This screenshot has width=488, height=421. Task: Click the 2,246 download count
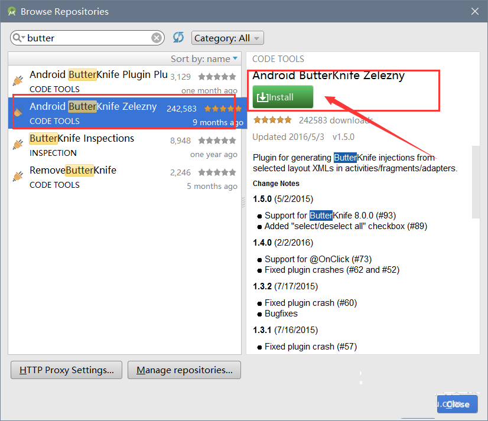(x=181, y=172)
